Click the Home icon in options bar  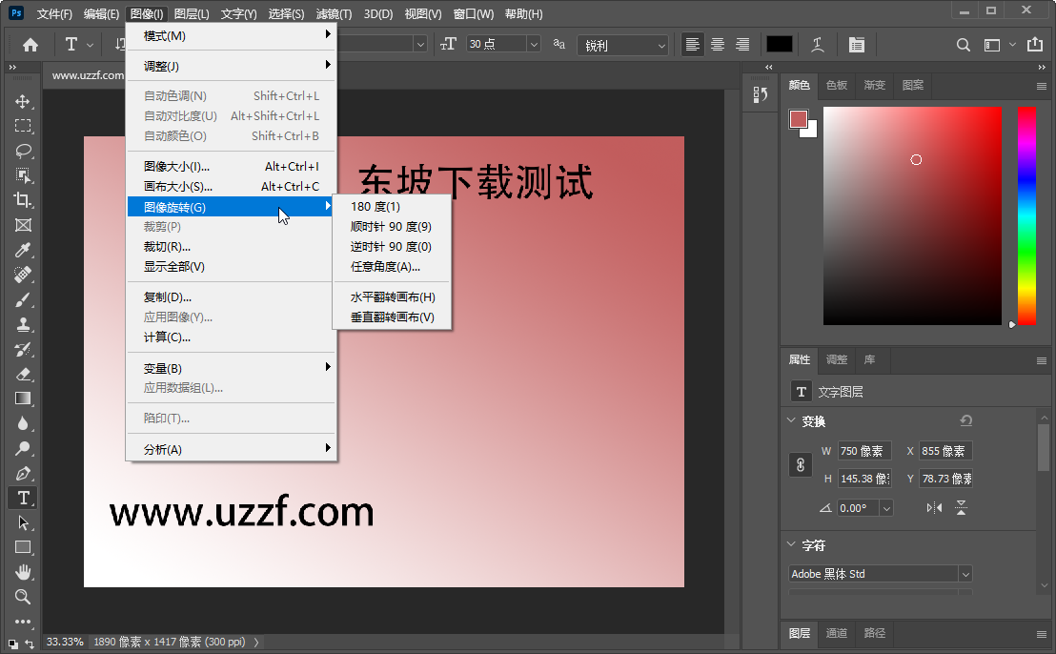(x=30, y=45)
